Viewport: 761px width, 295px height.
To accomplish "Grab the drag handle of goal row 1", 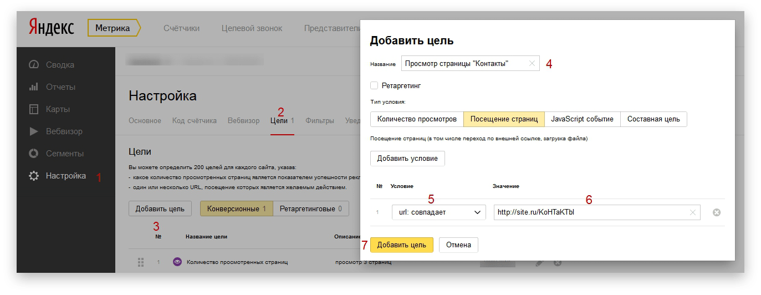I will tap(141, 262).
